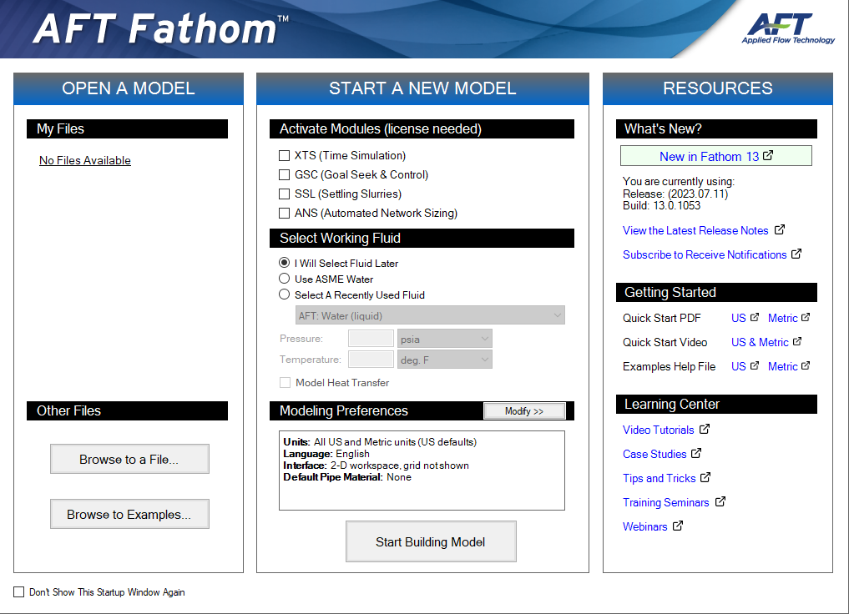Image resolution: width=849 pixels, height=614 pixels.
Task: Open the Quick Start Video US & Metric link
Action: pyautogui.click(x=760, y=342)
